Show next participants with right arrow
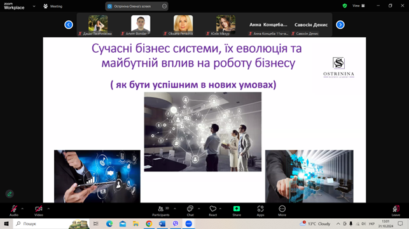Screen dimensions: 409x229 [x=340, y=25]
